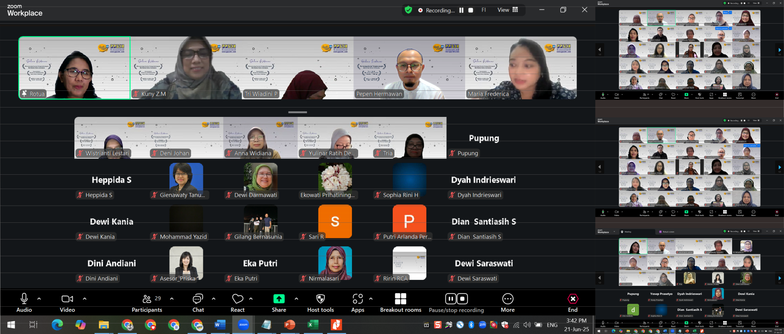Expand audio options caret

click(x=39, y=299)
